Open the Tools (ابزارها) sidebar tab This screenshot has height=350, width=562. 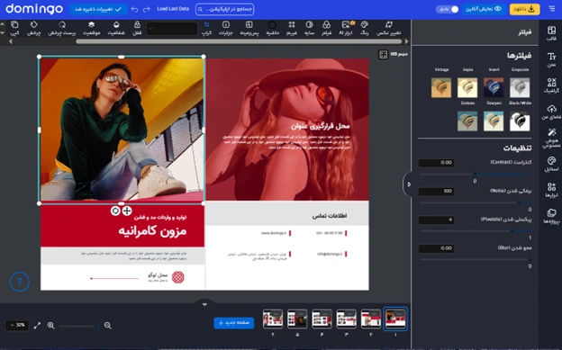click(551, 190)
